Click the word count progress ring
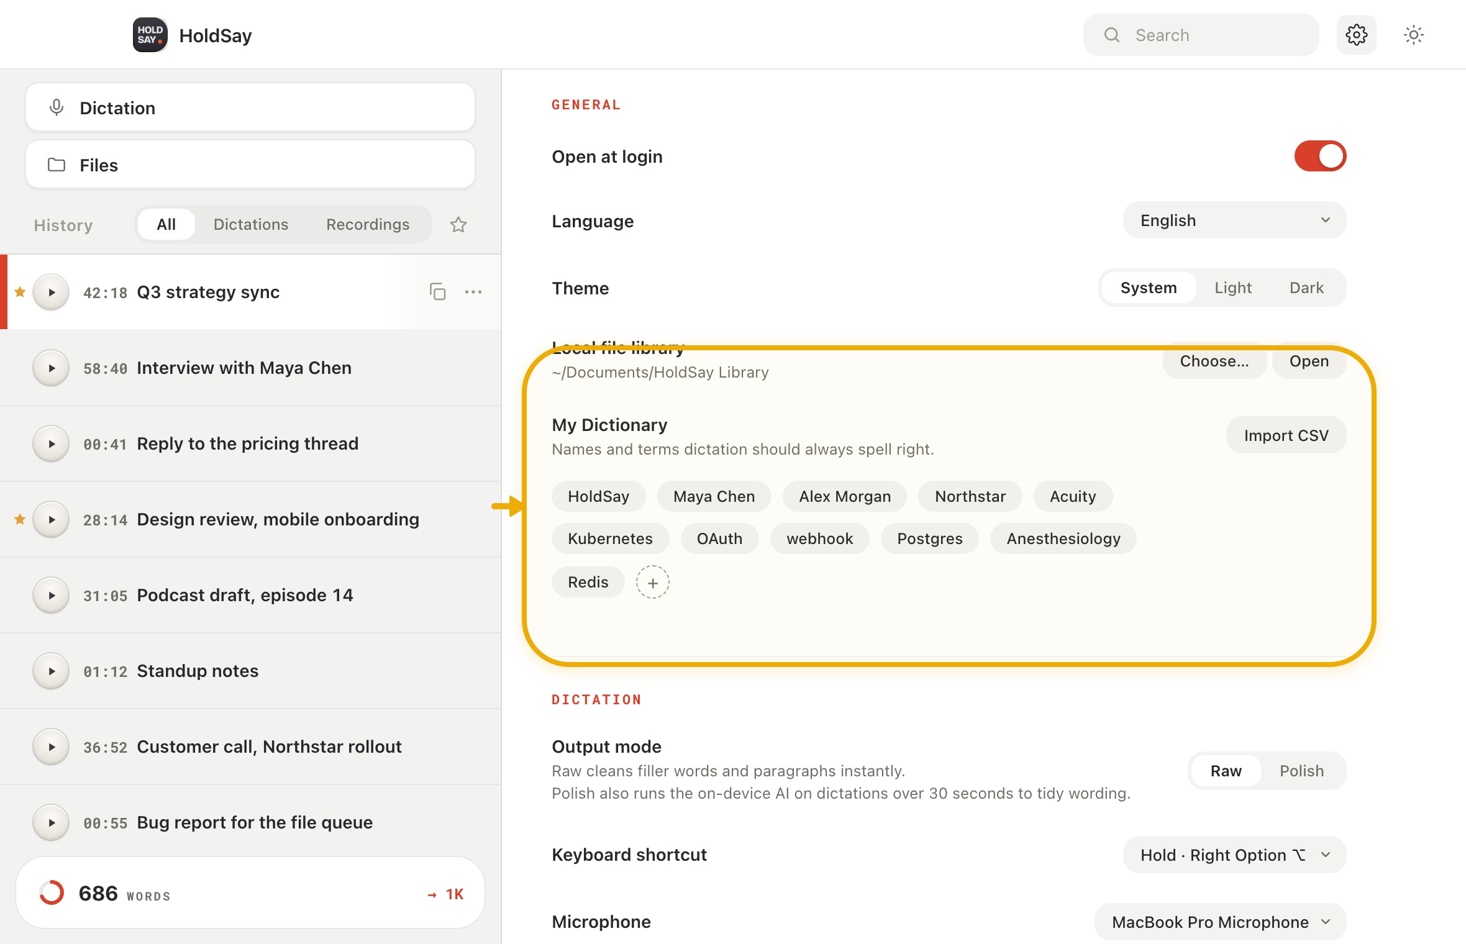 (52, 893)
